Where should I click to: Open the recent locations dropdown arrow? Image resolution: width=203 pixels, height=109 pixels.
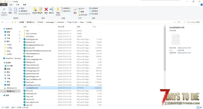pyautogui.click(x=10, y=22)
